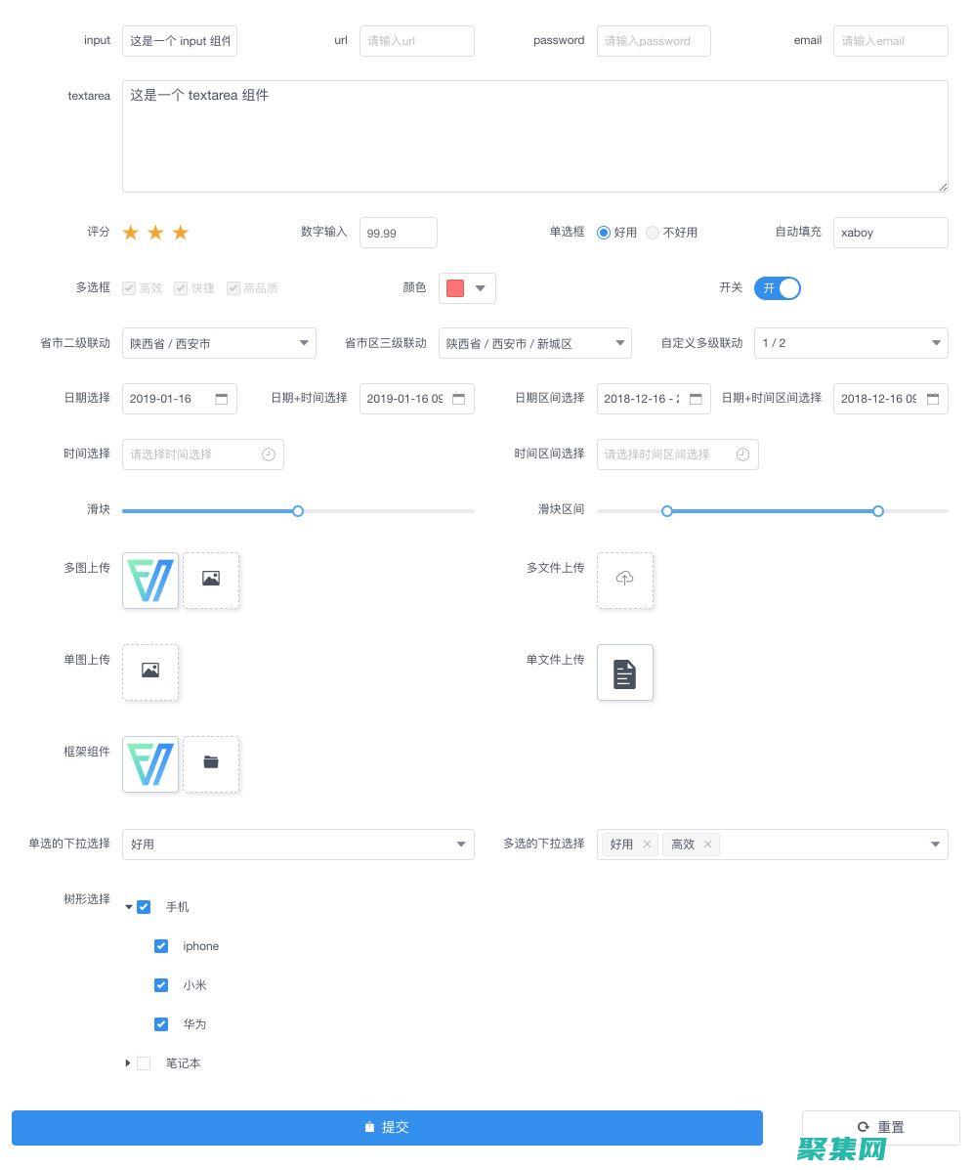Viewport: 973px width, 1170px height.
Task: Click the 重置 reset button
Action: [880, 1127]
